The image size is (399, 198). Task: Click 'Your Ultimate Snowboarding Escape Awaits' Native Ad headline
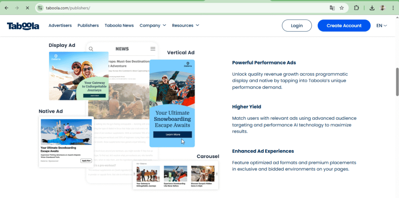[58, 149]
